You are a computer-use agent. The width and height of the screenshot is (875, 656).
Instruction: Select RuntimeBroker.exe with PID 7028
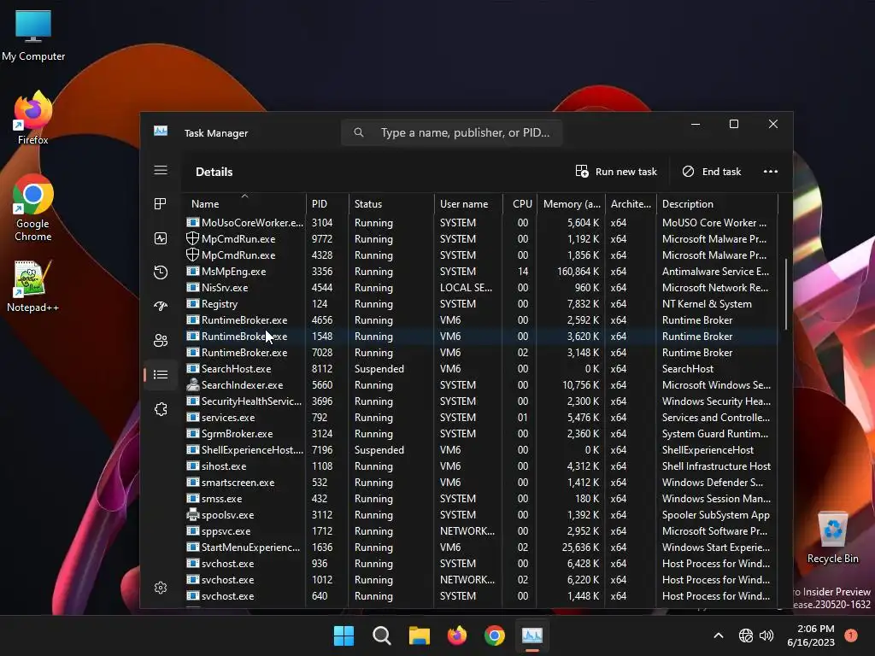click(480, 353)
